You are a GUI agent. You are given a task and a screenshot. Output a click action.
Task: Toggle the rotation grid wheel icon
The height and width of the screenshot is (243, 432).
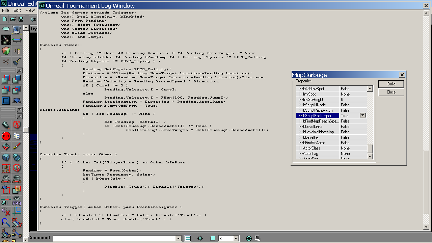click(249, 238)
